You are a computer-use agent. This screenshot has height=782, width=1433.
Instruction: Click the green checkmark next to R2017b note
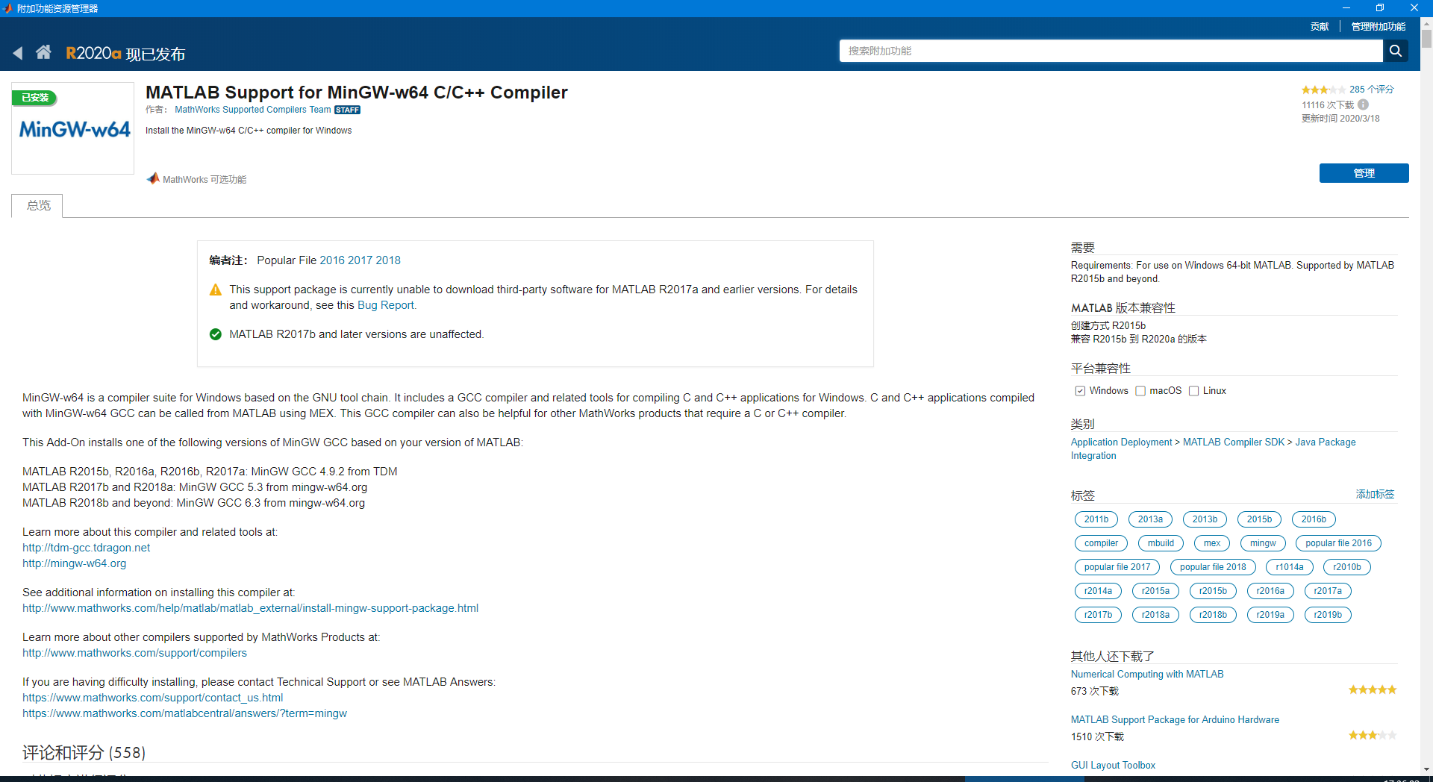click(215, 334)
